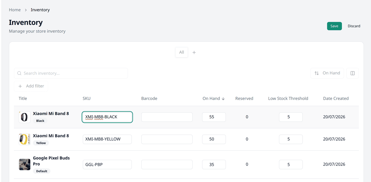Viewport: 371px width, 182px height.
Task: Click the Date Created cell for Google Pixel Buds Pro
Action: 334,164
